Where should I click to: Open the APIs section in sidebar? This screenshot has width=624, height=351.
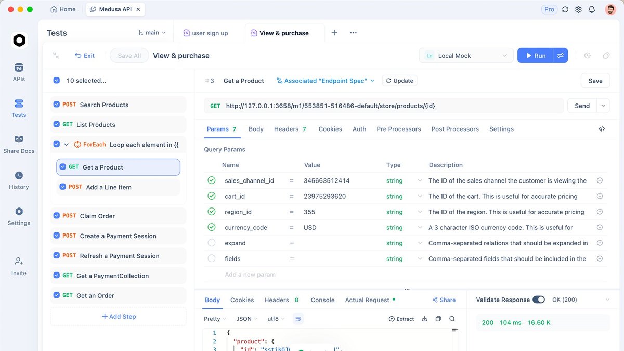[x=19, y=72]
